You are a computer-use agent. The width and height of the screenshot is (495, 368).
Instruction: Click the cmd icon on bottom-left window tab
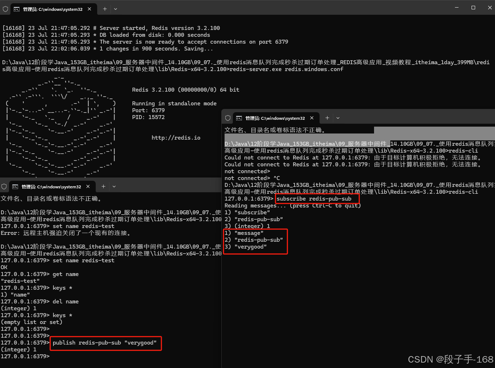click(15, 187)
